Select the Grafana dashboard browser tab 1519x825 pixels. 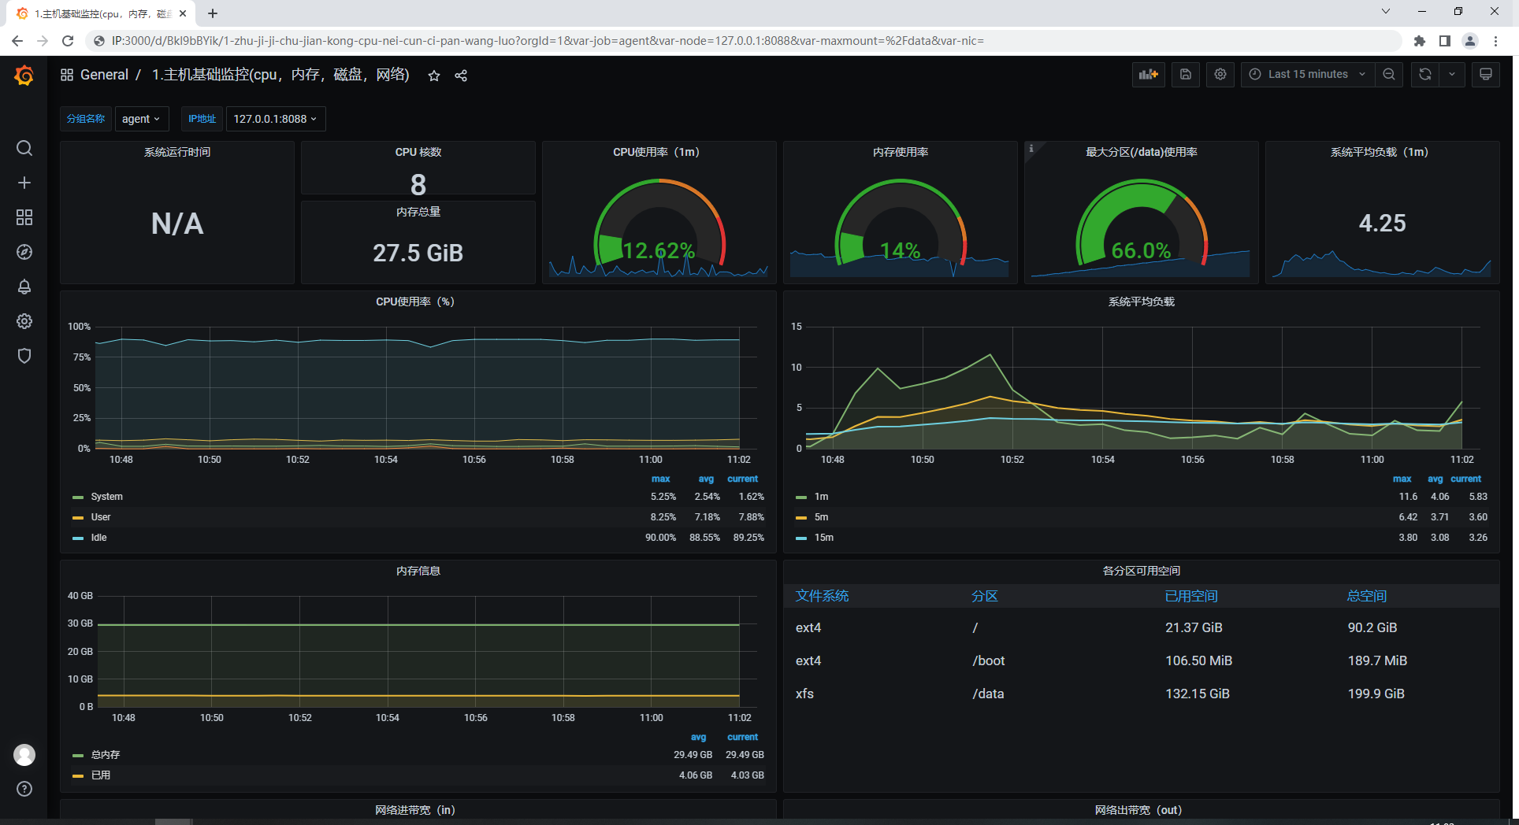click(102, 13)
